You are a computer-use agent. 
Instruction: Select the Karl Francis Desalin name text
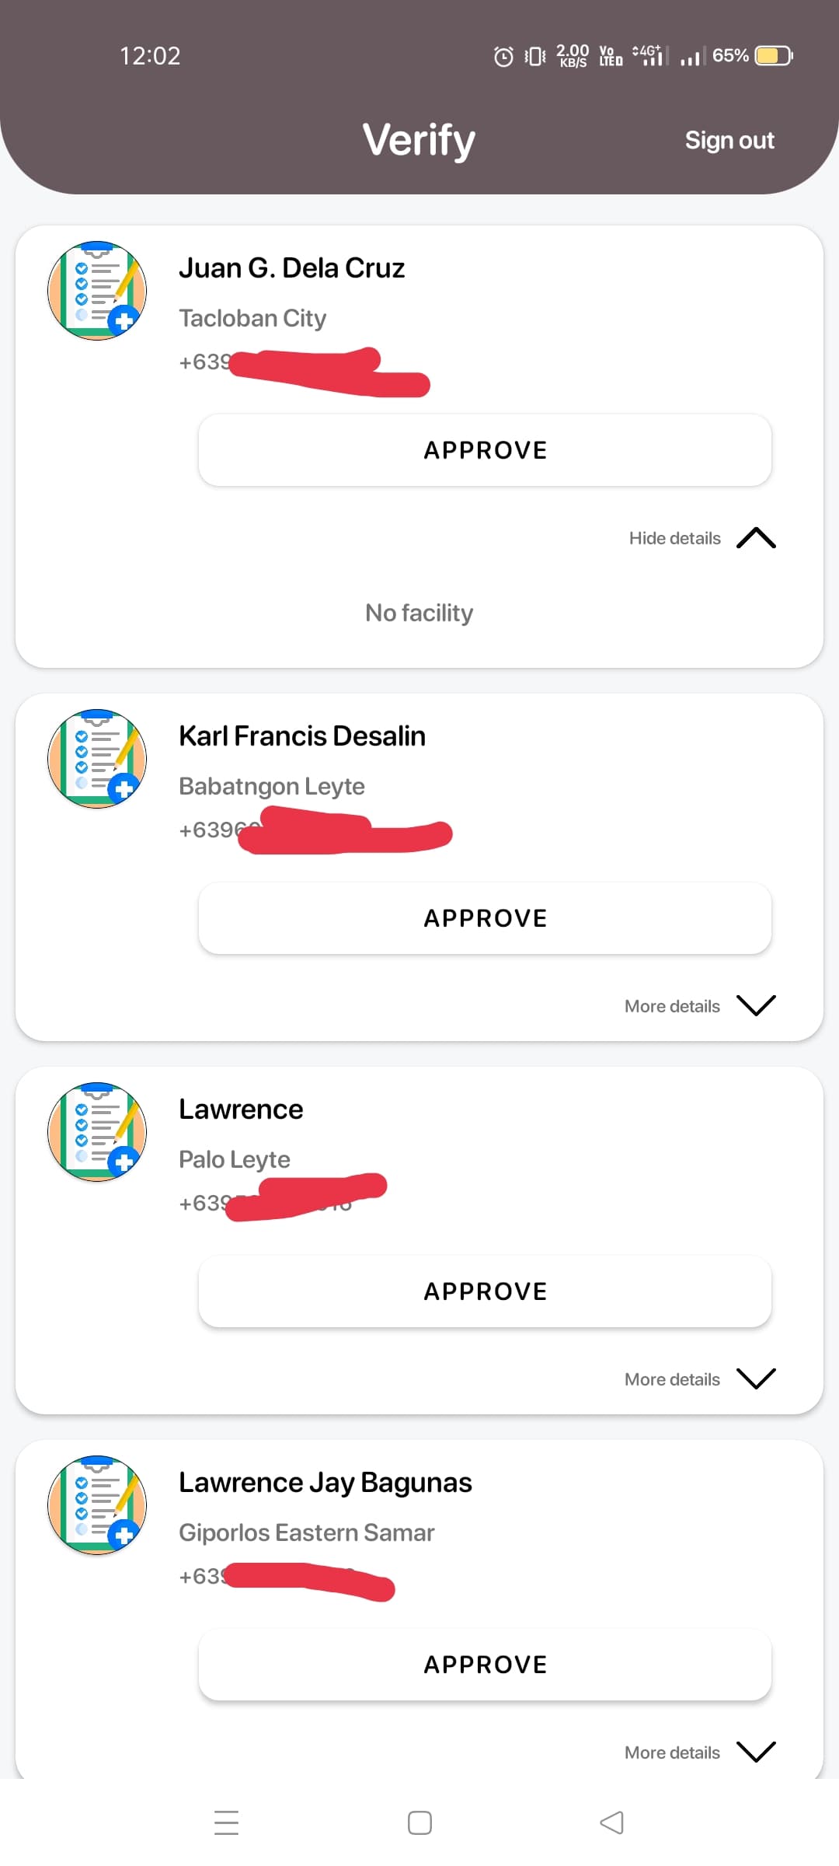[302, 736]
